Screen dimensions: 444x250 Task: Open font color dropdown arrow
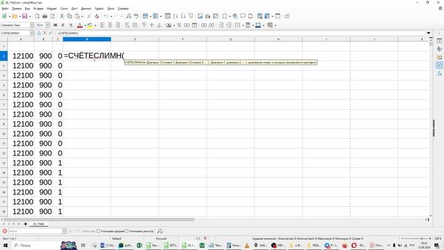[x=85, y=25]
